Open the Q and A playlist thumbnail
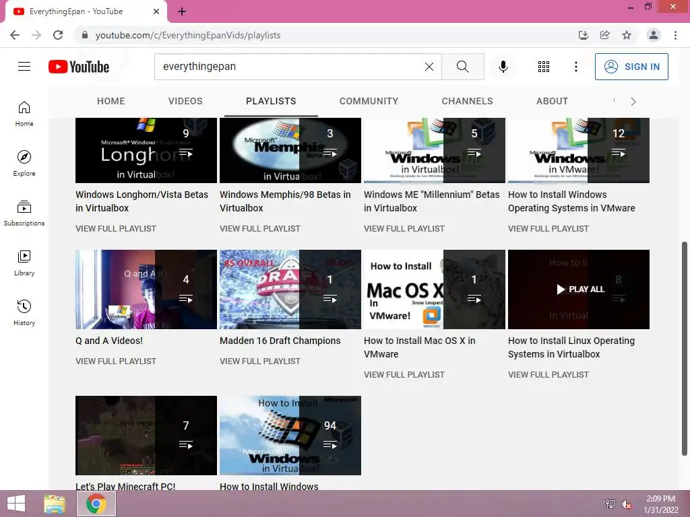The image size is (690, 517). tap(146, 289)
